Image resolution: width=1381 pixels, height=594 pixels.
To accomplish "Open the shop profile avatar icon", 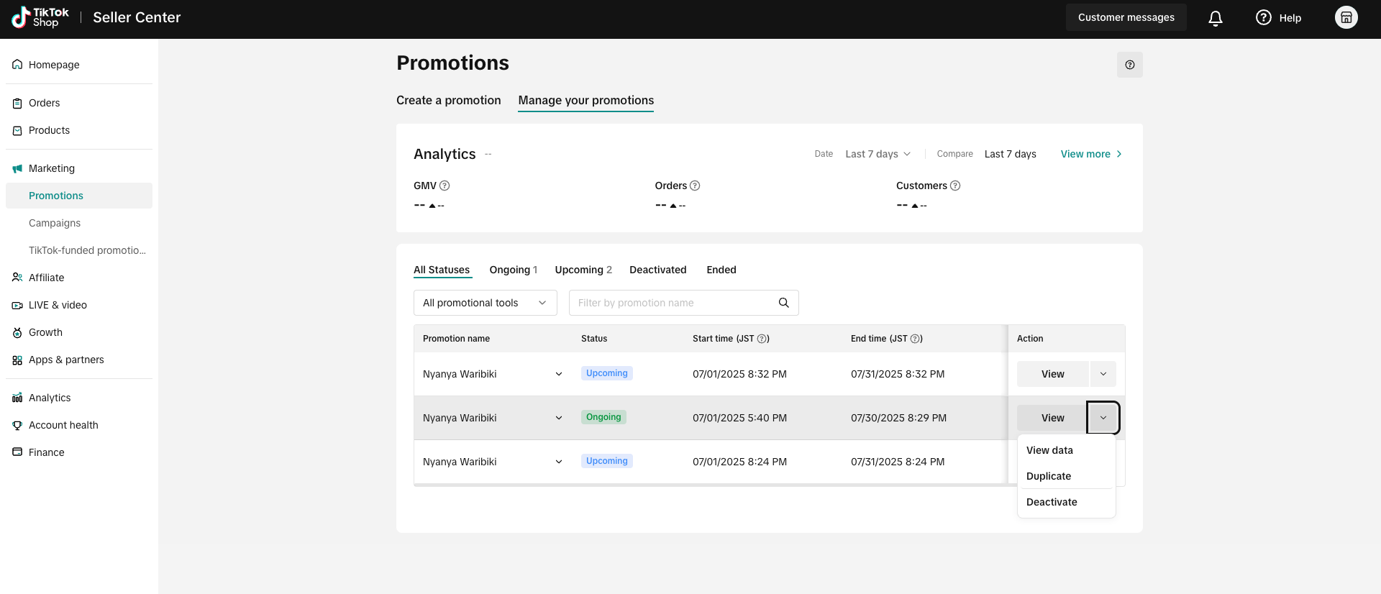I will pos(1346,17).
